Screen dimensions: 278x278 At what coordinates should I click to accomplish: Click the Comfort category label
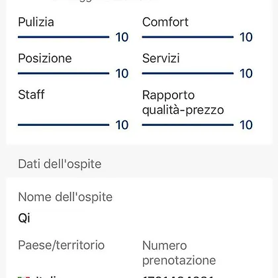165,22
